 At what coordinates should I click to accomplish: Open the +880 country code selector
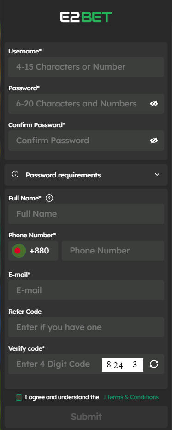pyautogui.click(x=33, y=251)
